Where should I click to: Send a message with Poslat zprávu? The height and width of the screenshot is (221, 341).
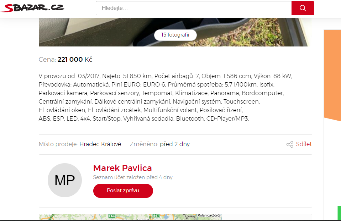(x=123, y=190)
